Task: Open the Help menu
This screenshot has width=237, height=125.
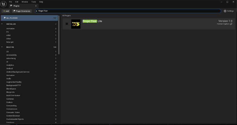Action: 41,2
